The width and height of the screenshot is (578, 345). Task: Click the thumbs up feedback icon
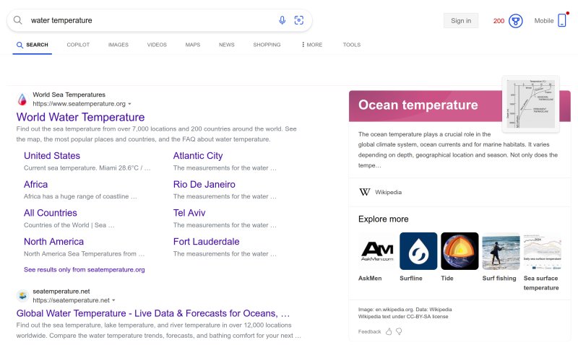tap(389, 331)
